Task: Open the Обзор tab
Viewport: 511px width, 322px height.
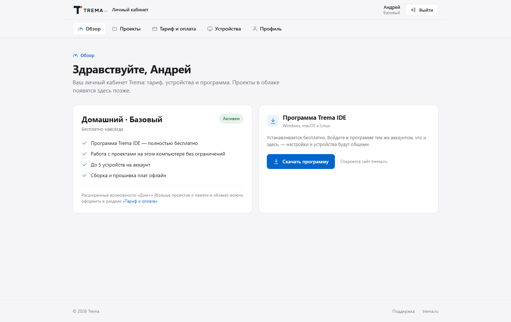Action: tap(89, 29)
